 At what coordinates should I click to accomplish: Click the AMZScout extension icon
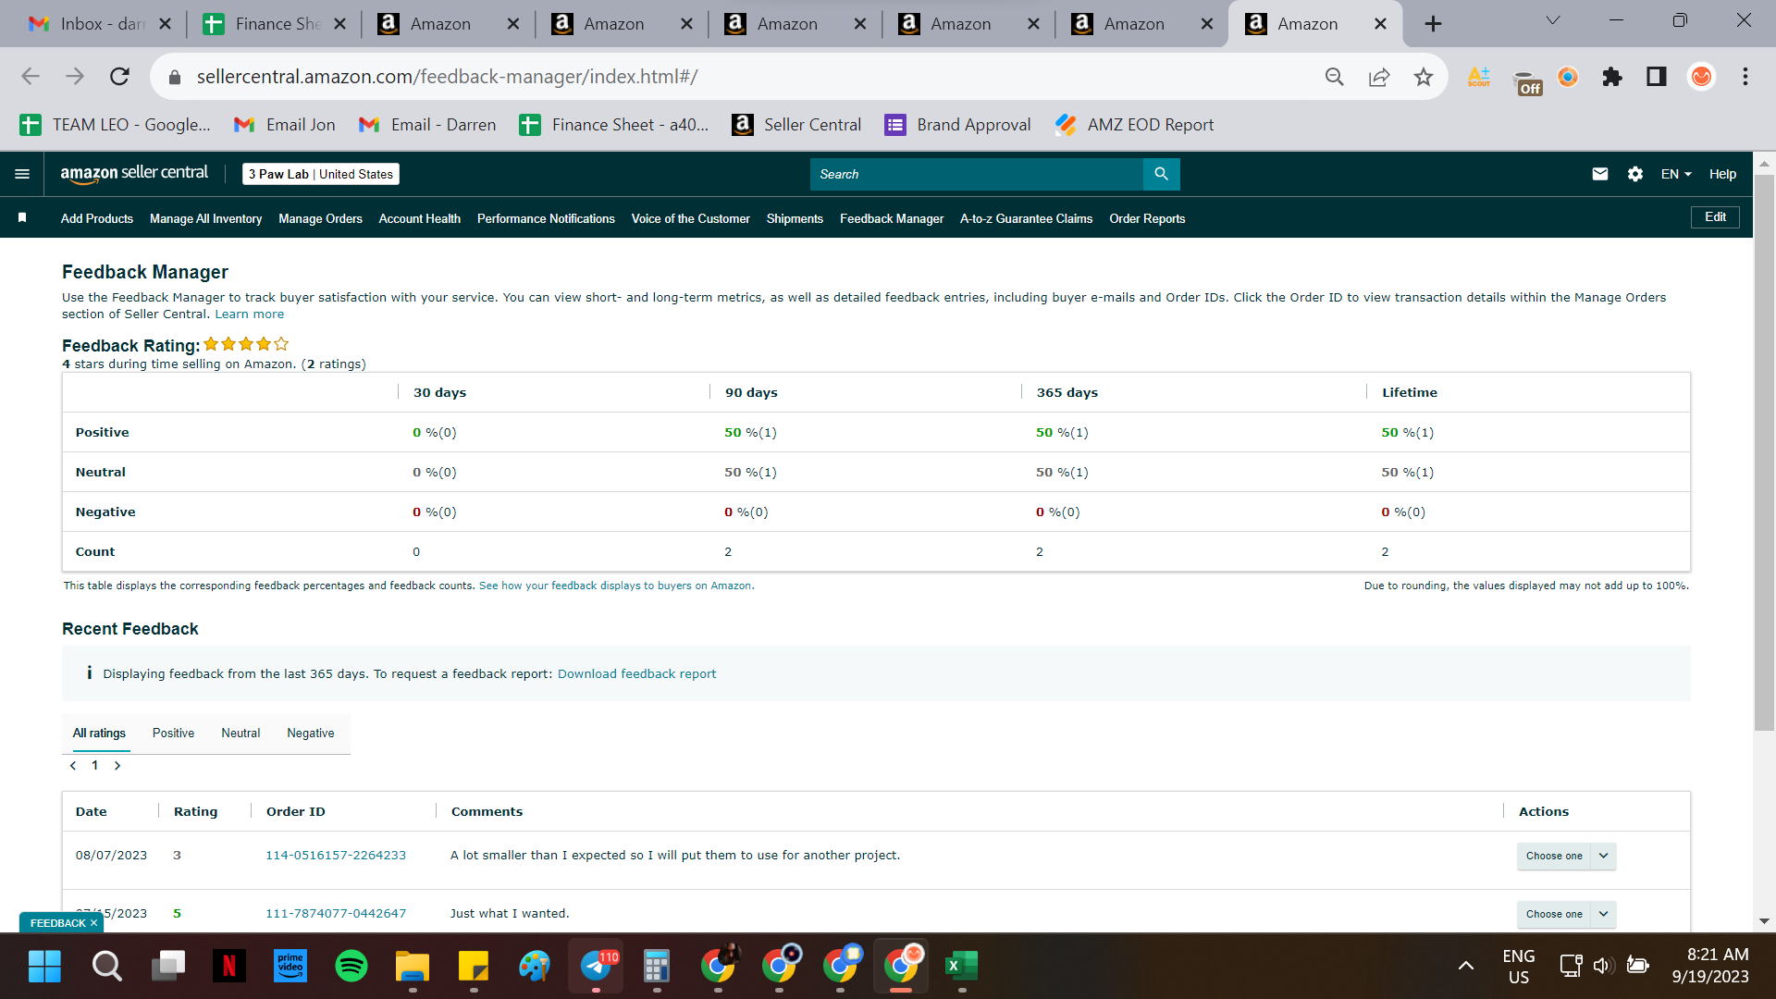pyautogui.click(x=1478, y=77)
